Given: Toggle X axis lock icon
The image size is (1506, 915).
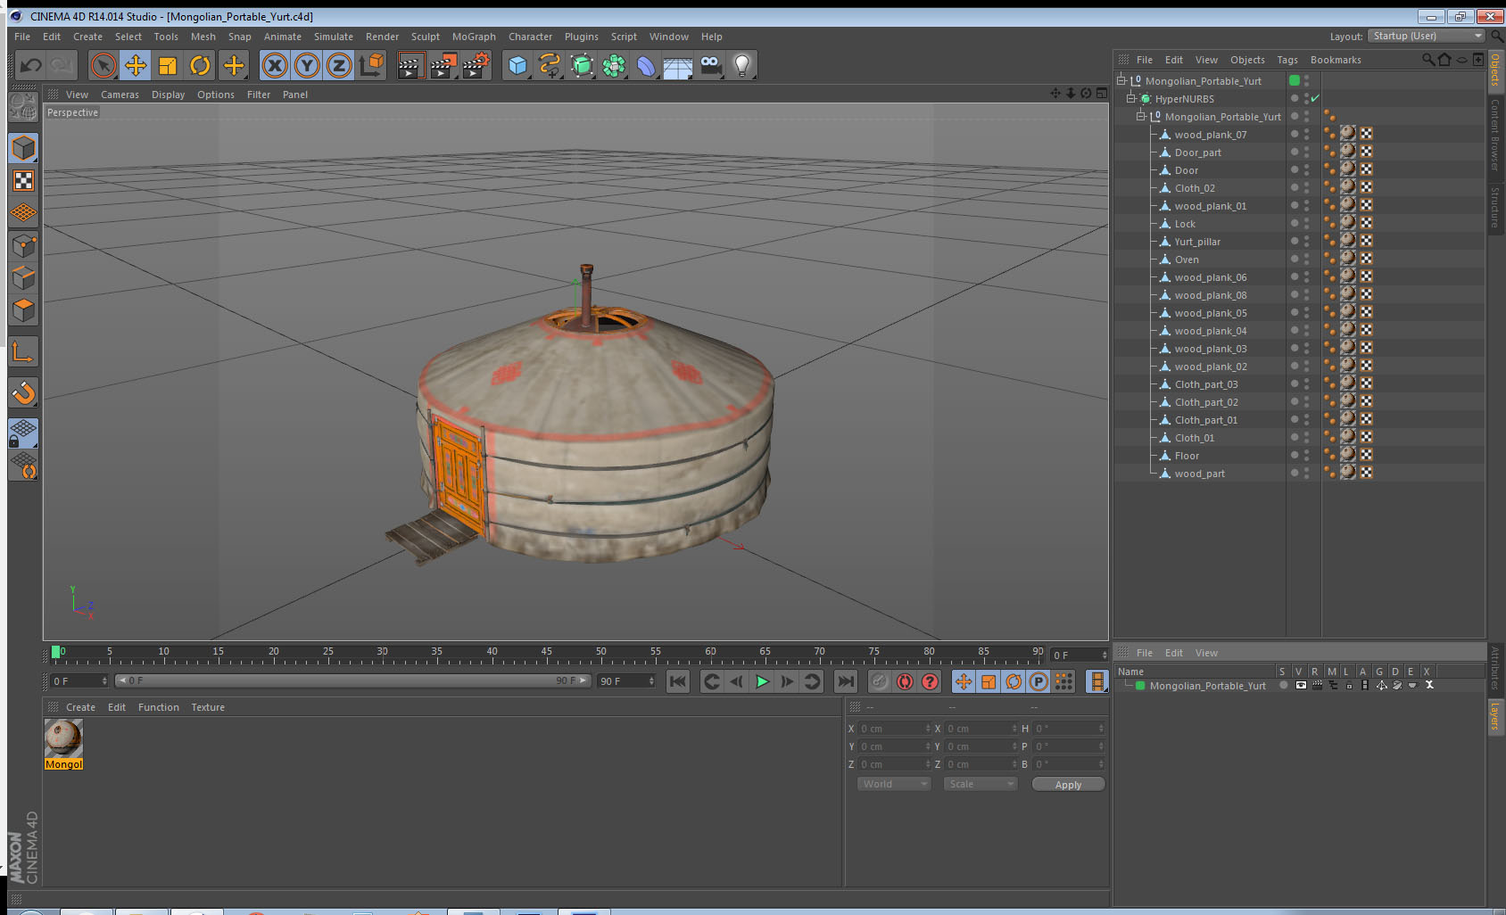Looking at the screenshot, I should [x=275, y=65].
